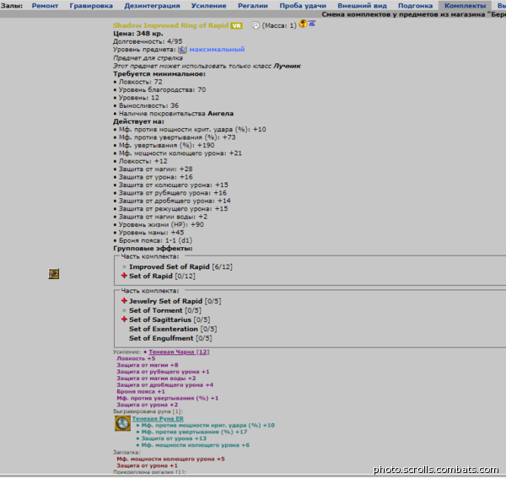Image resolution: width=506 pixels, height=478 pixels.
Task: Click the Ловкость: 72 requirement
Action: 140,82
